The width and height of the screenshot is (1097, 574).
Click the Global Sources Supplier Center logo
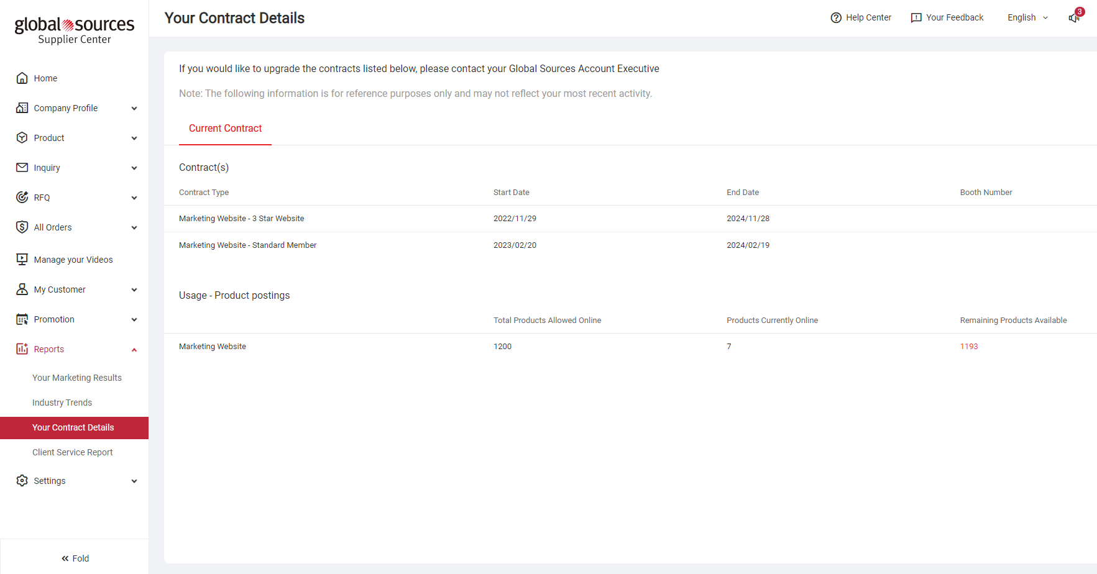pyautogui.click(x=75, y=30)
